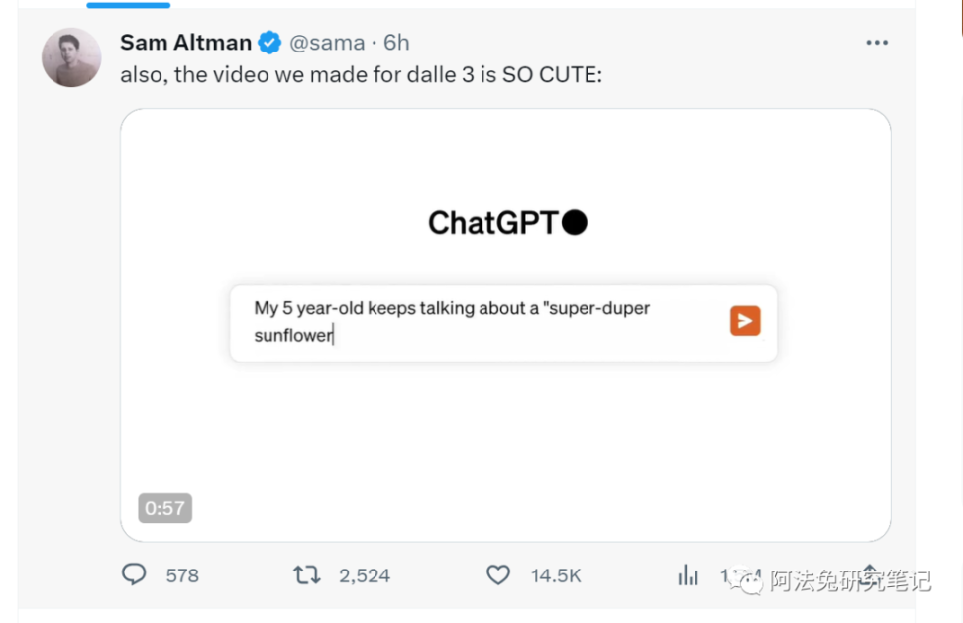
Task: Click the 6h timestamp link
Action: pos(396,43)
